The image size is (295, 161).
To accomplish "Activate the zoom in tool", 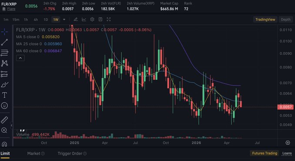I will click(4, 130).
